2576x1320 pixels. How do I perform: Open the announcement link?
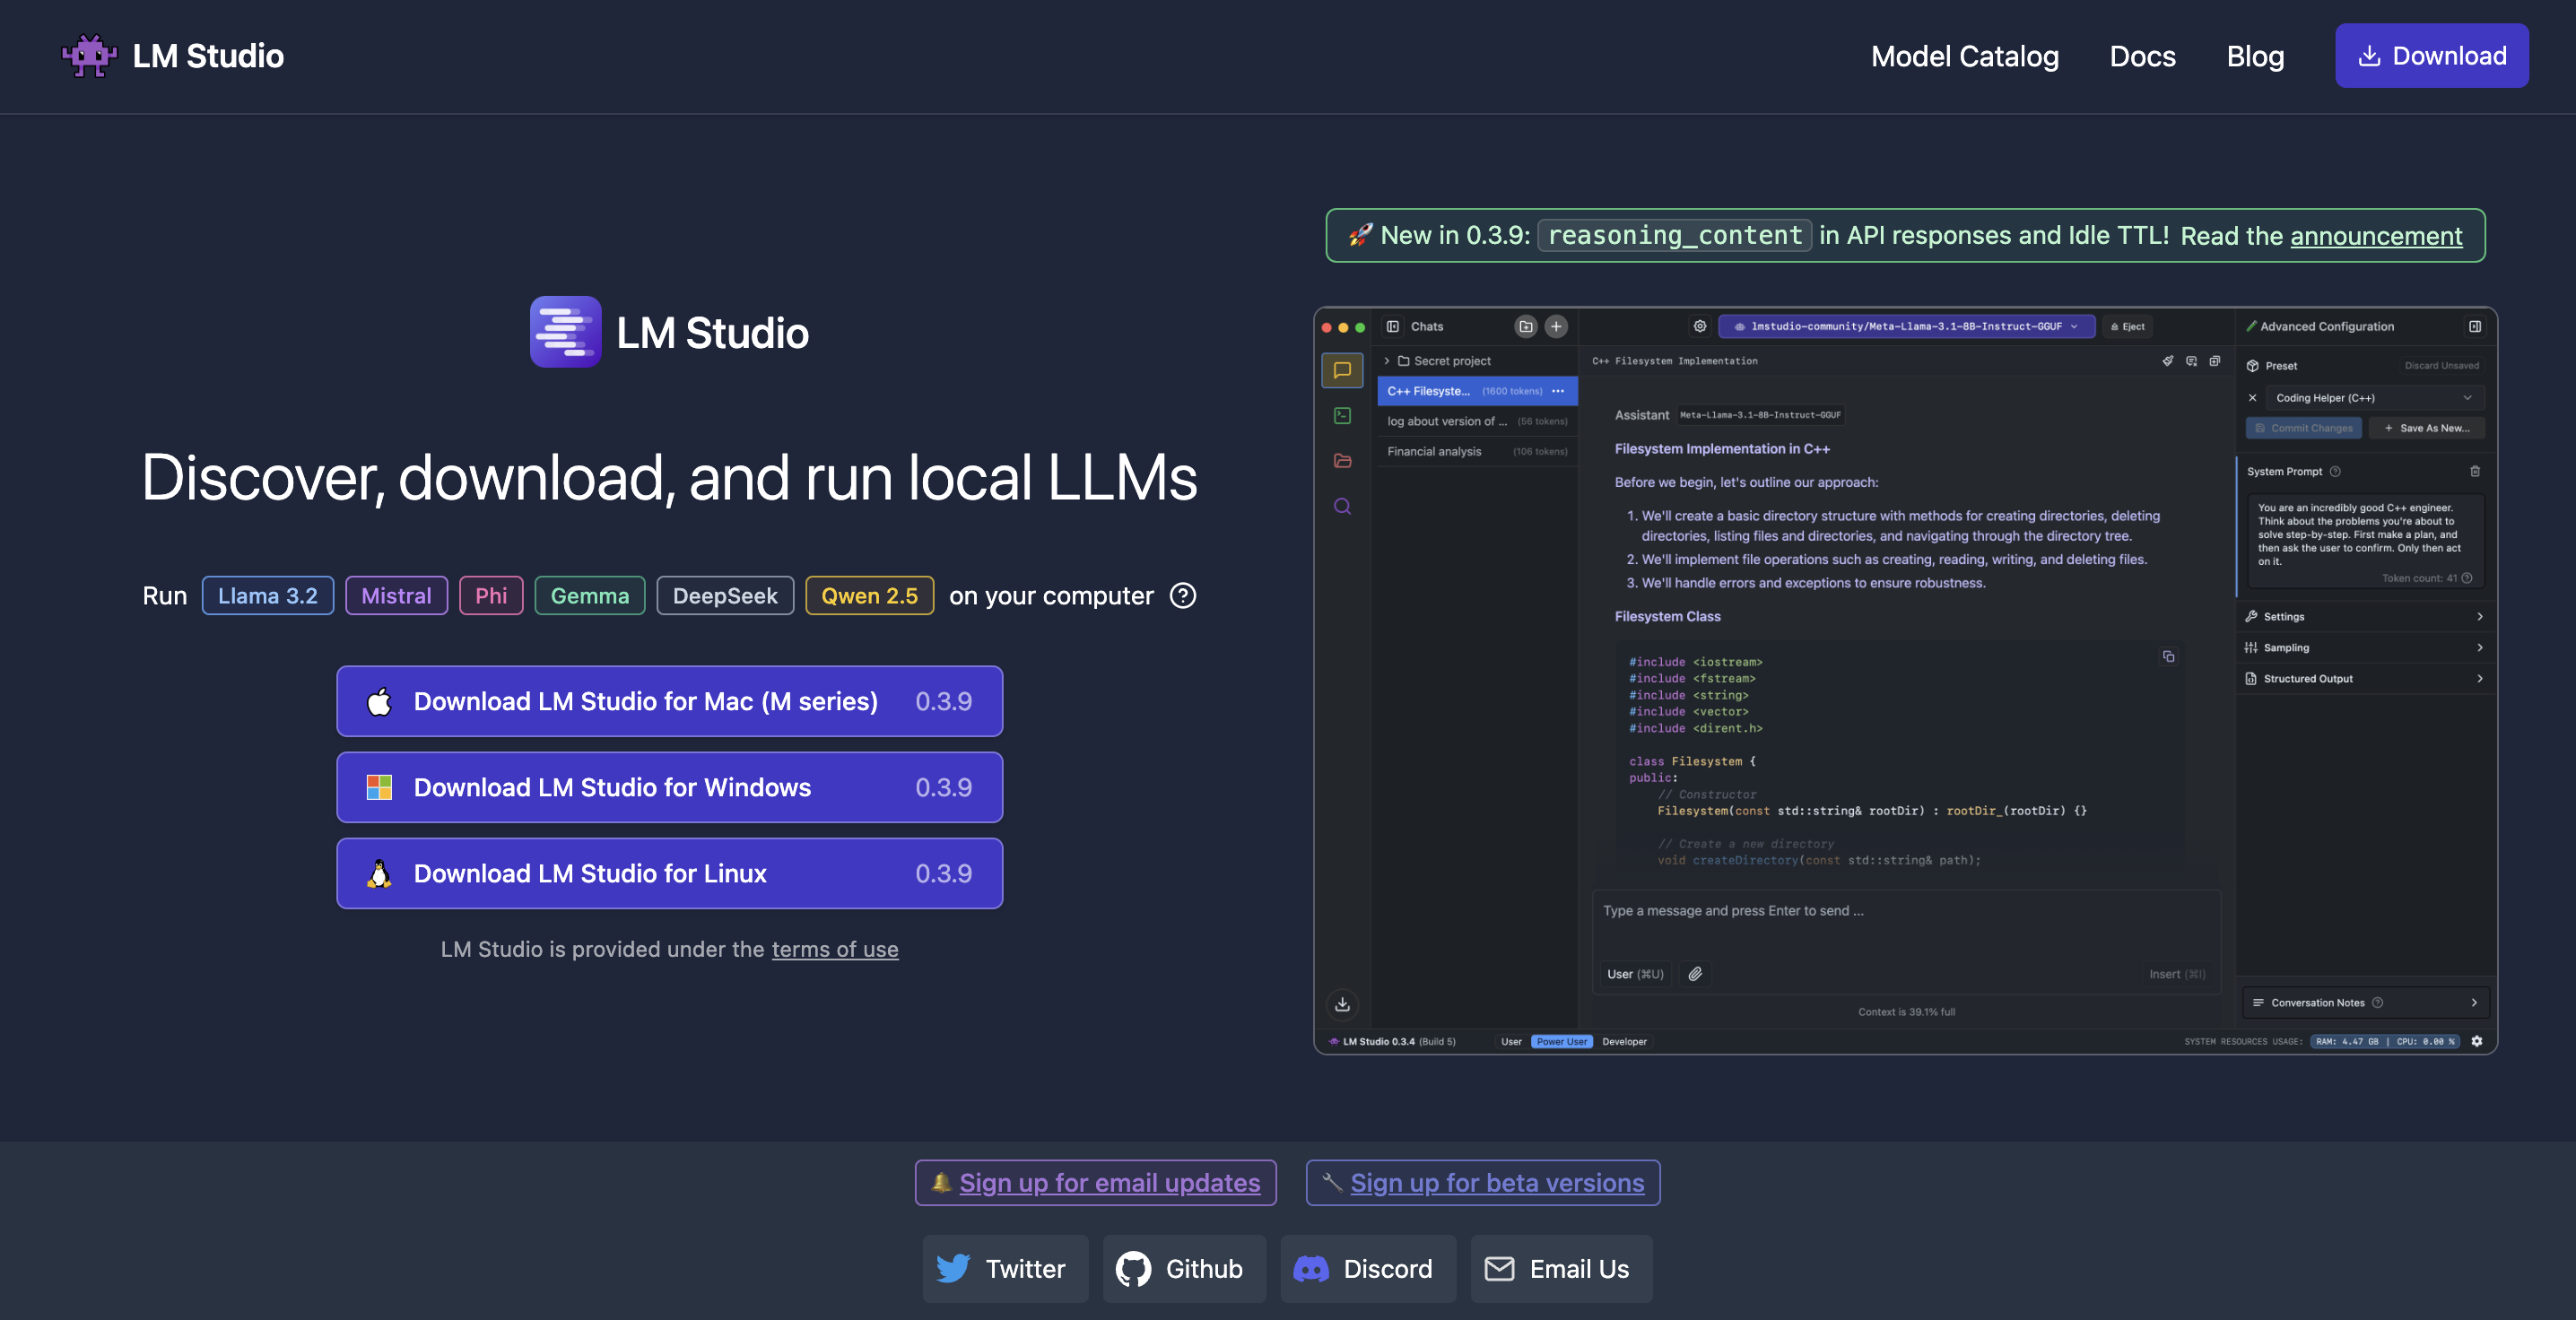click(x=2375, y=236)
